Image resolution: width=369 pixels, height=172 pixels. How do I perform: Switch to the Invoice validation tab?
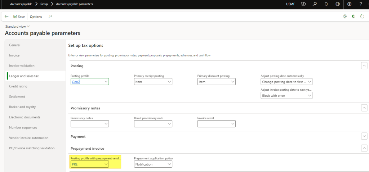[22, 66]
